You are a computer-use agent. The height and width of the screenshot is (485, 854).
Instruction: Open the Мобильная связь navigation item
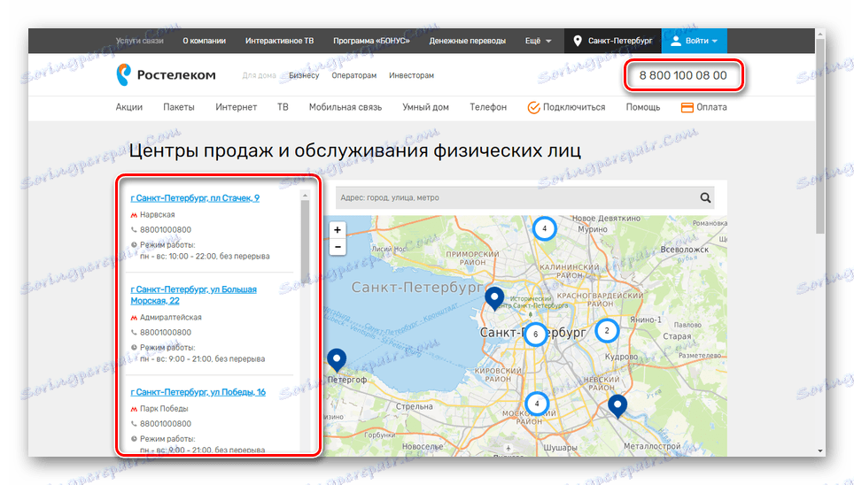tap(345, 107)
